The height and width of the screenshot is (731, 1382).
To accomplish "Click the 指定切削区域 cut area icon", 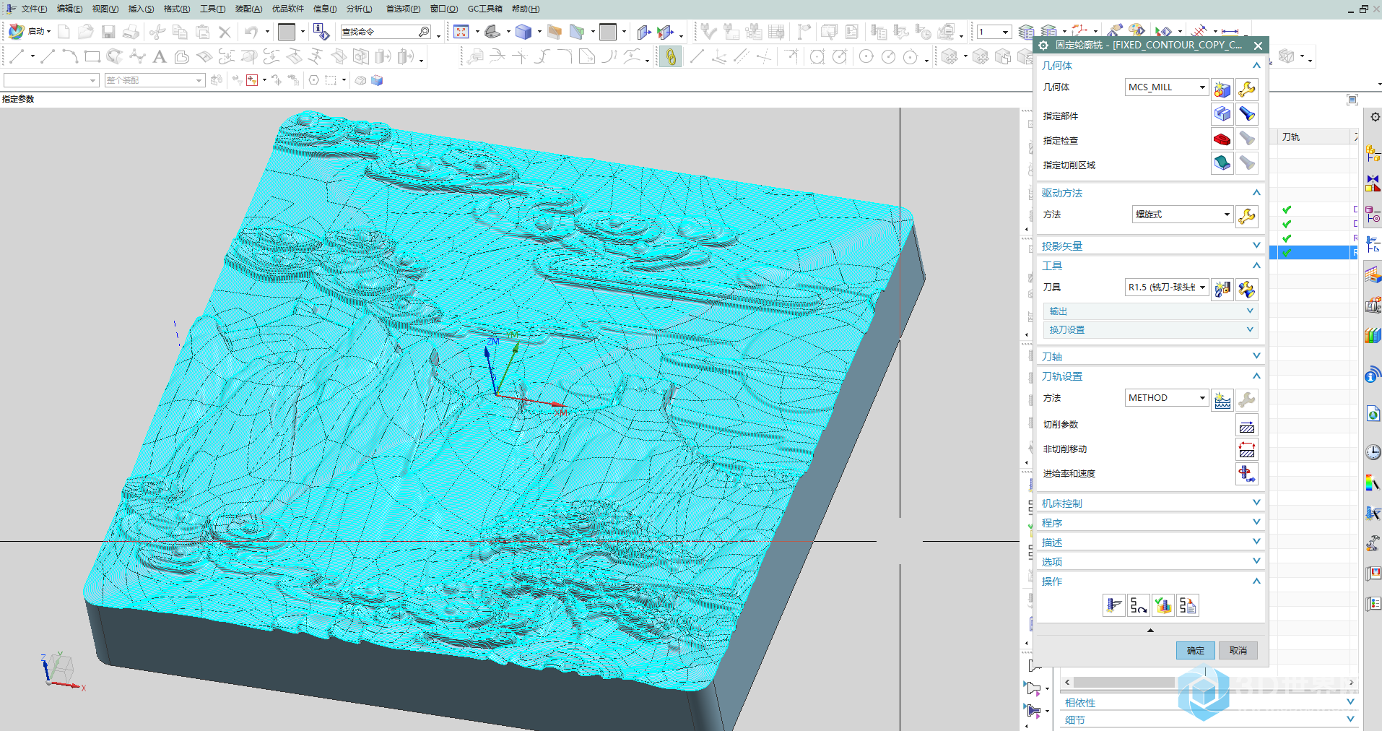I will click(1222, 163).
